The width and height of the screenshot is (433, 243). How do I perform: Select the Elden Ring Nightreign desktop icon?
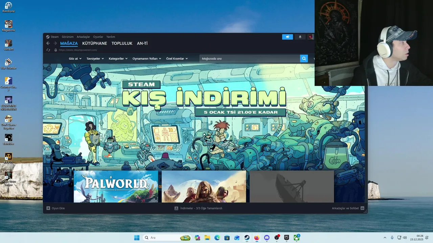(8, 103)
